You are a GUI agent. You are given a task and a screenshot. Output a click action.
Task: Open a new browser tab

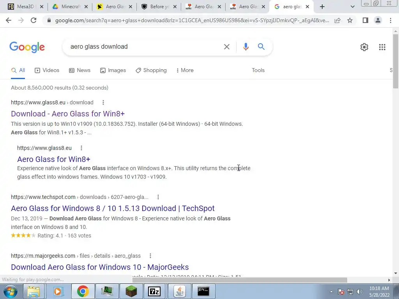322,7
